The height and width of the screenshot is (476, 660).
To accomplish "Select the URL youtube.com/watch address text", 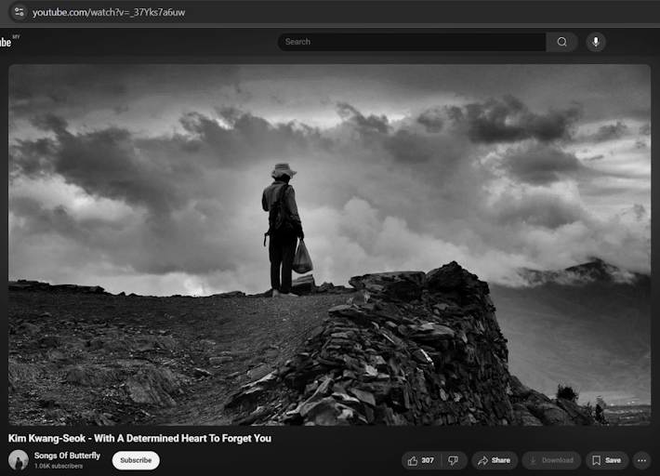I will coord(109,12).
